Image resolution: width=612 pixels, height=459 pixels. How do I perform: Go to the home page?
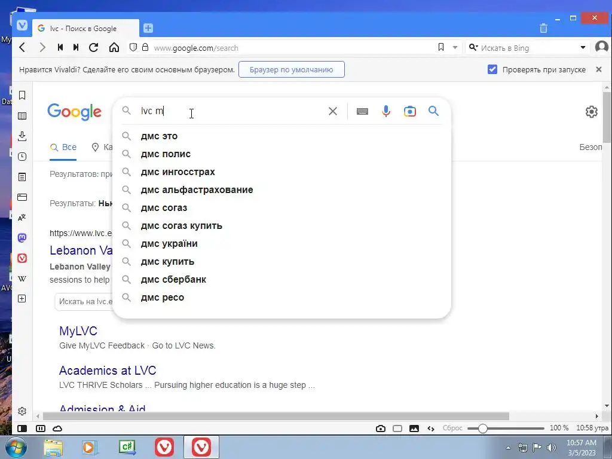114,48
